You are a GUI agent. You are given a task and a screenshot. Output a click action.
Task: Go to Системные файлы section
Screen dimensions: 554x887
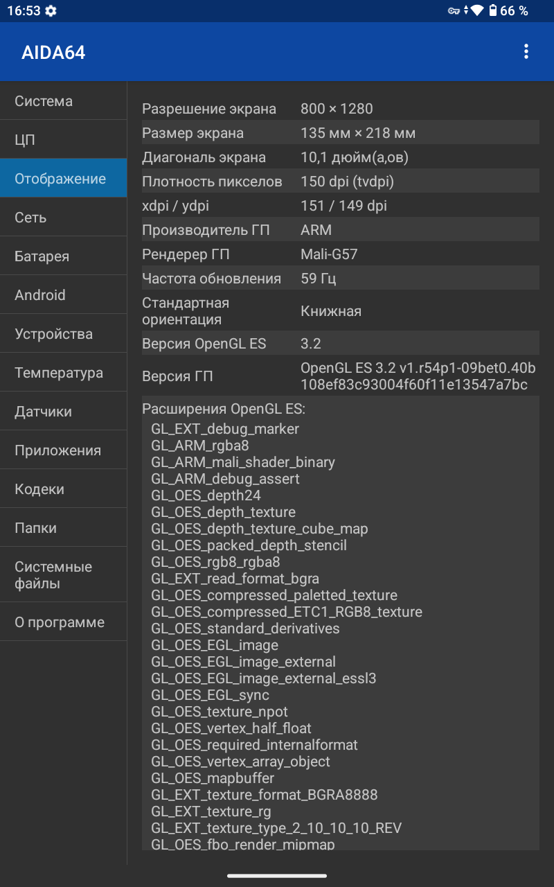coord(63,575)
